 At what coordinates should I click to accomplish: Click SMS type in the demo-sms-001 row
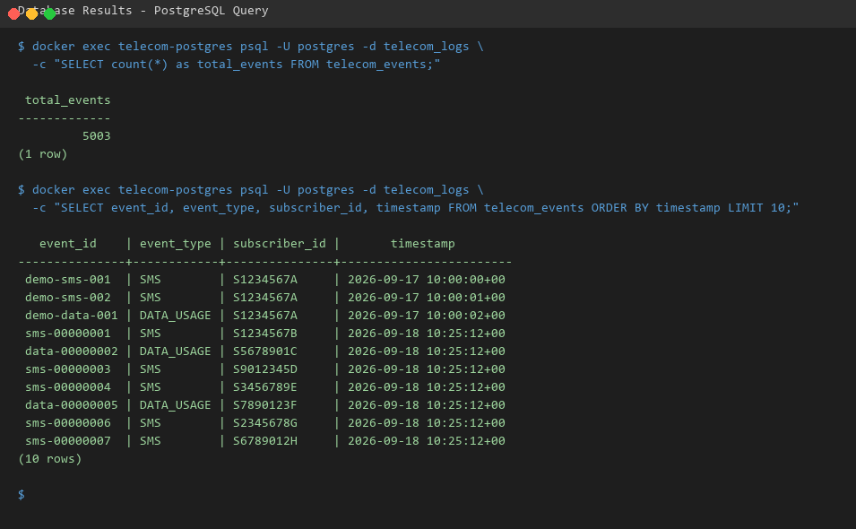(x=150, y=280)
